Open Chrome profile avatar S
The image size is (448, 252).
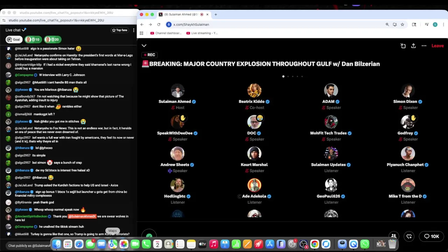pos(435,24)
